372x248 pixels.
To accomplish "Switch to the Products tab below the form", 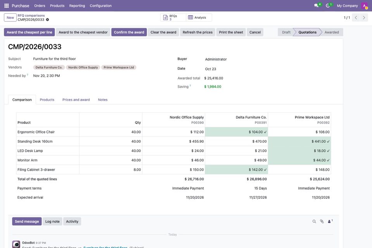I will click(x=47, y=100).
